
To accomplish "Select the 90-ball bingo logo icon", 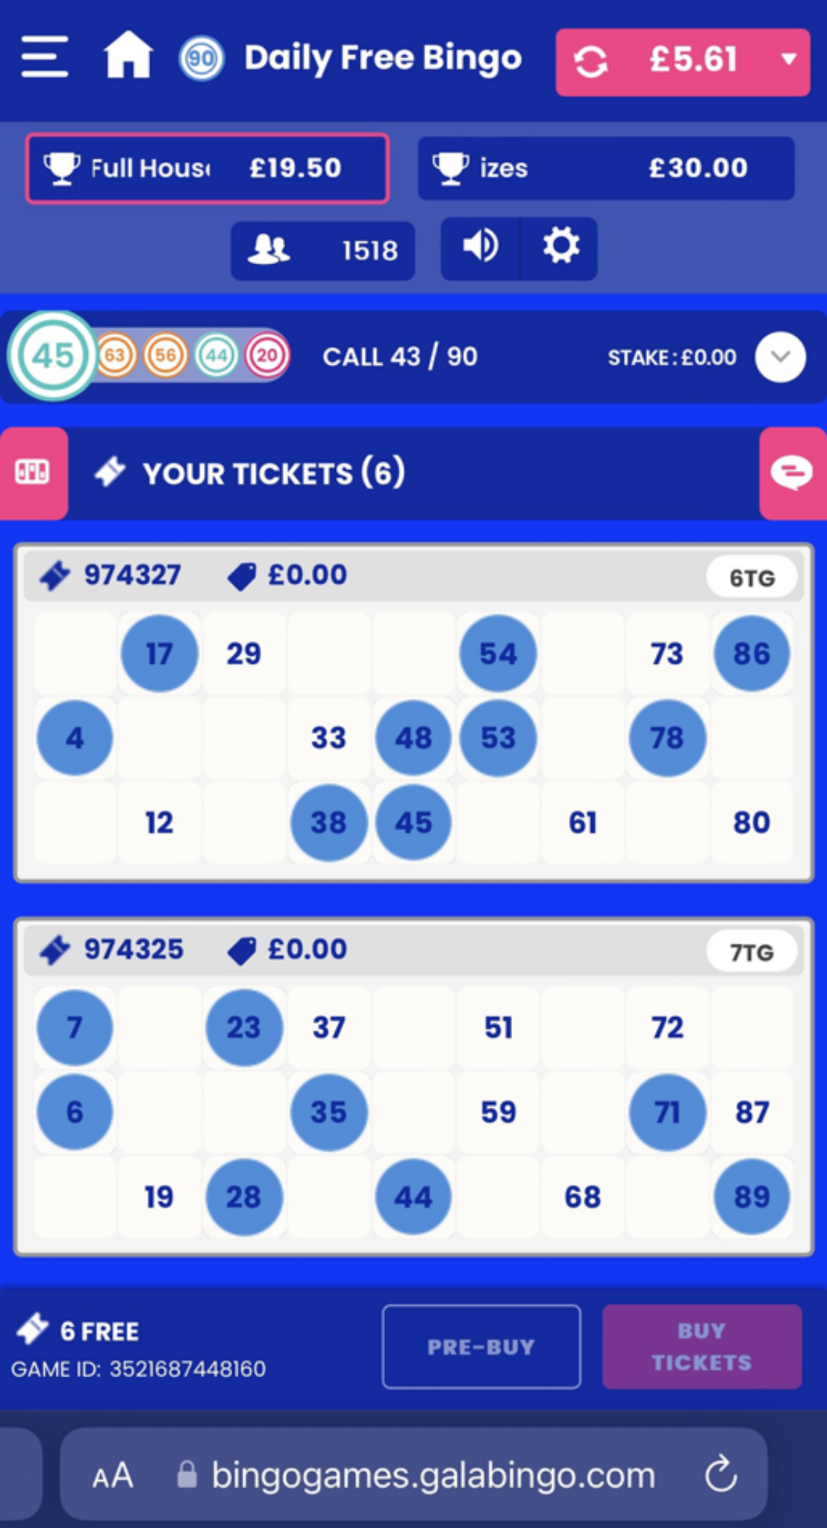I will 200,58.
